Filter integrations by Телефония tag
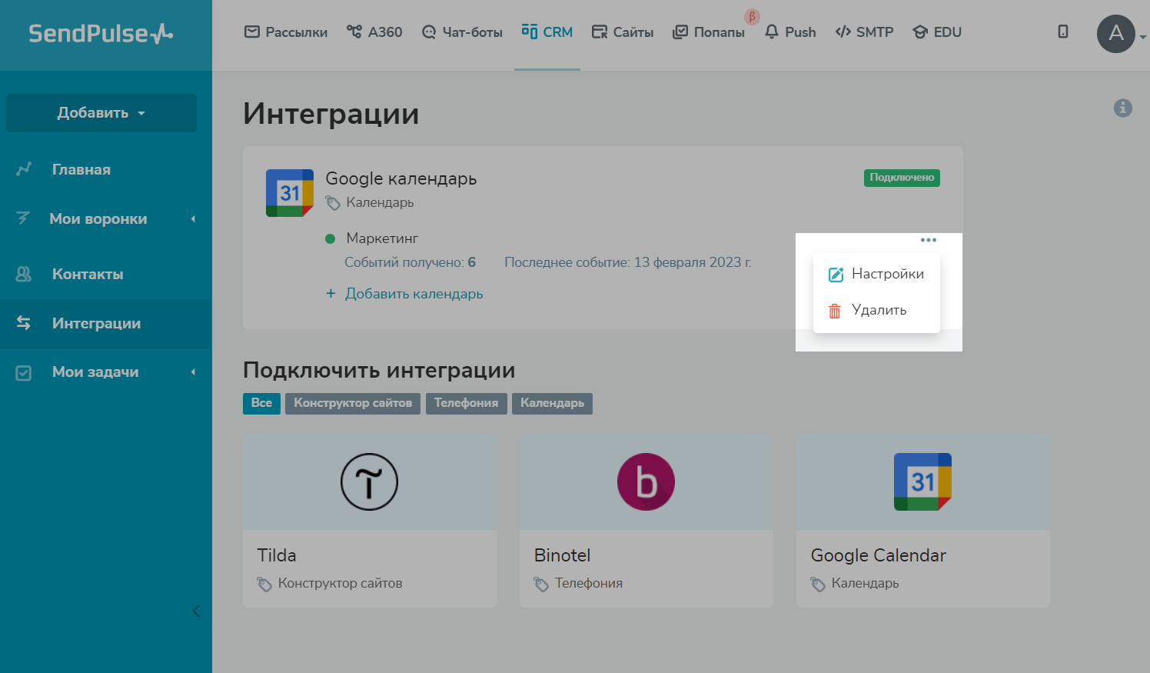This screenshot has width=1150, height=673. 466,403
